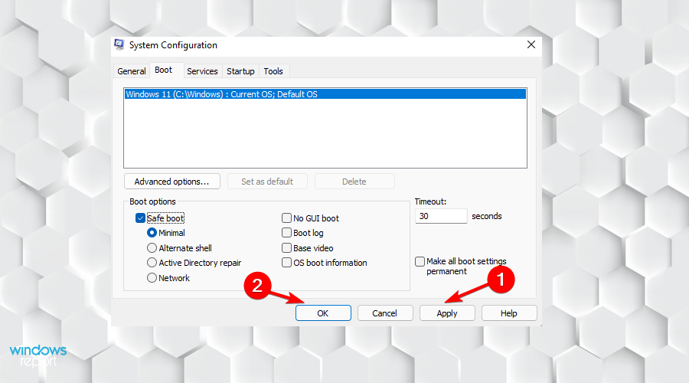Check OS boot information
The height and width of the screenshot is (383, 689).
(x=286, y=263)
